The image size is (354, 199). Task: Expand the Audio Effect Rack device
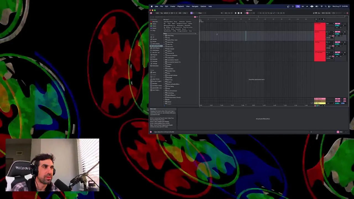(164, 40)
